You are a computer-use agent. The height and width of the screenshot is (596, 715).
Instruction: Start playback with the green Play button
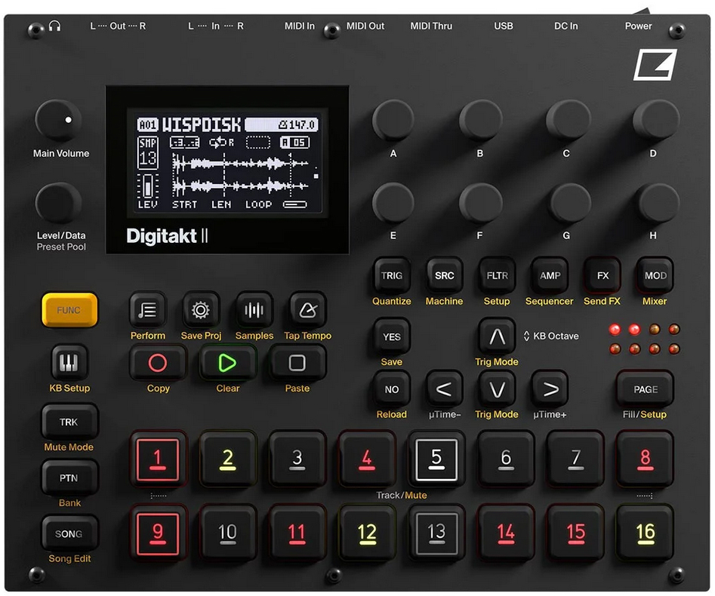click(x=227, y=364)
